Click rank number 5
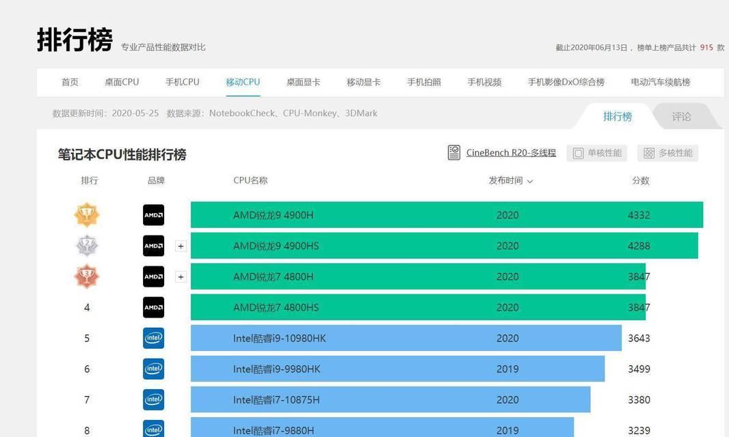This screenshot has width=729, height=437. pyautogui.click(x=87, y=338)
